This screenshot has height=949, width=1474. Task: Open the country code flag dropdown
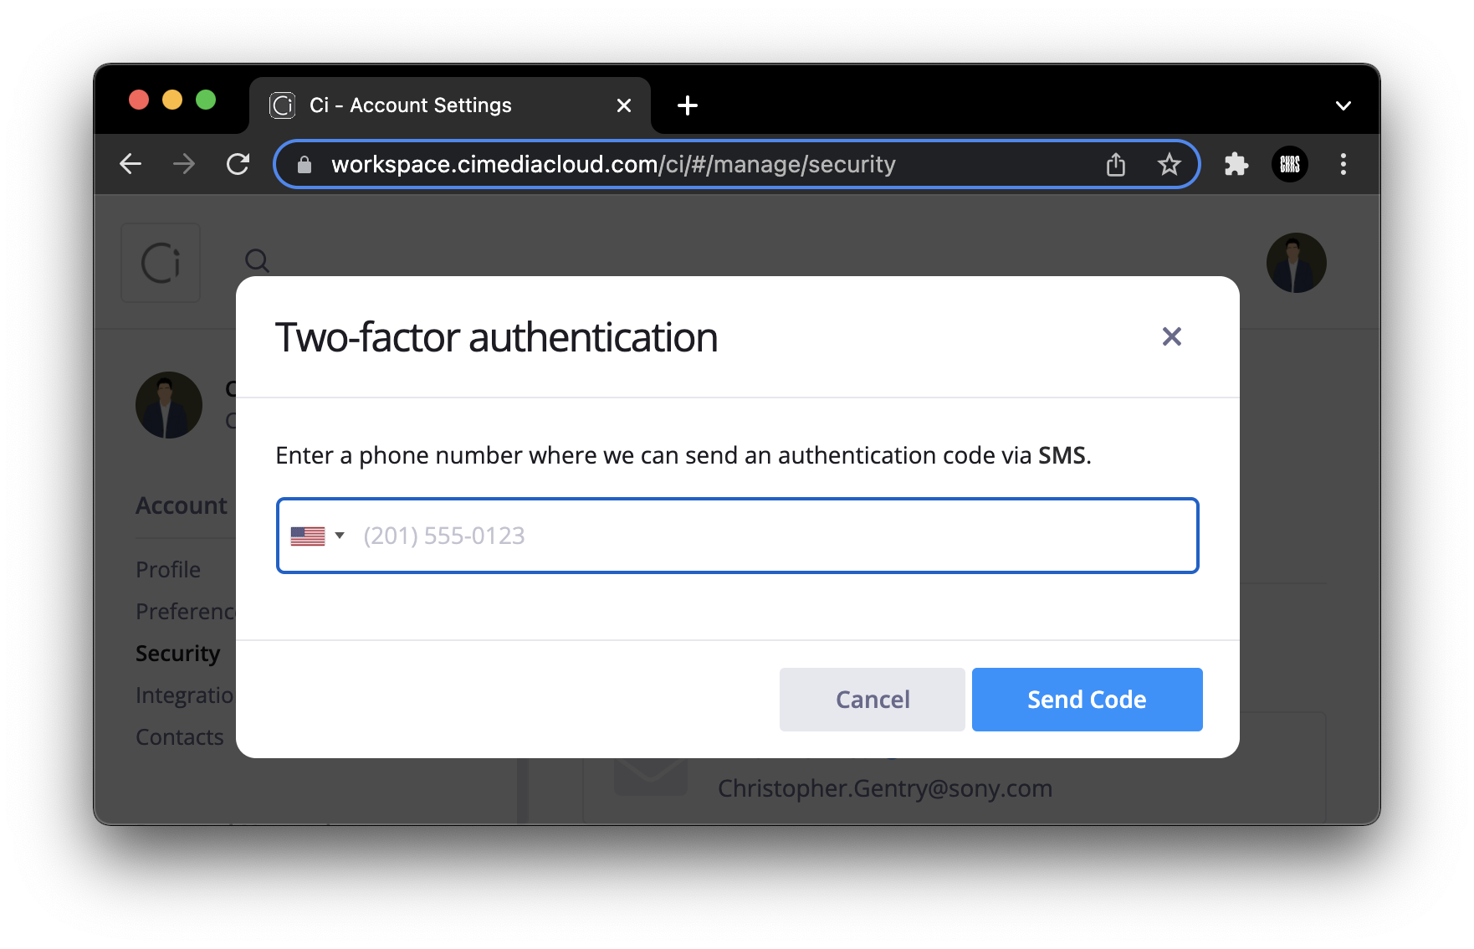click(x=317, y=536)
